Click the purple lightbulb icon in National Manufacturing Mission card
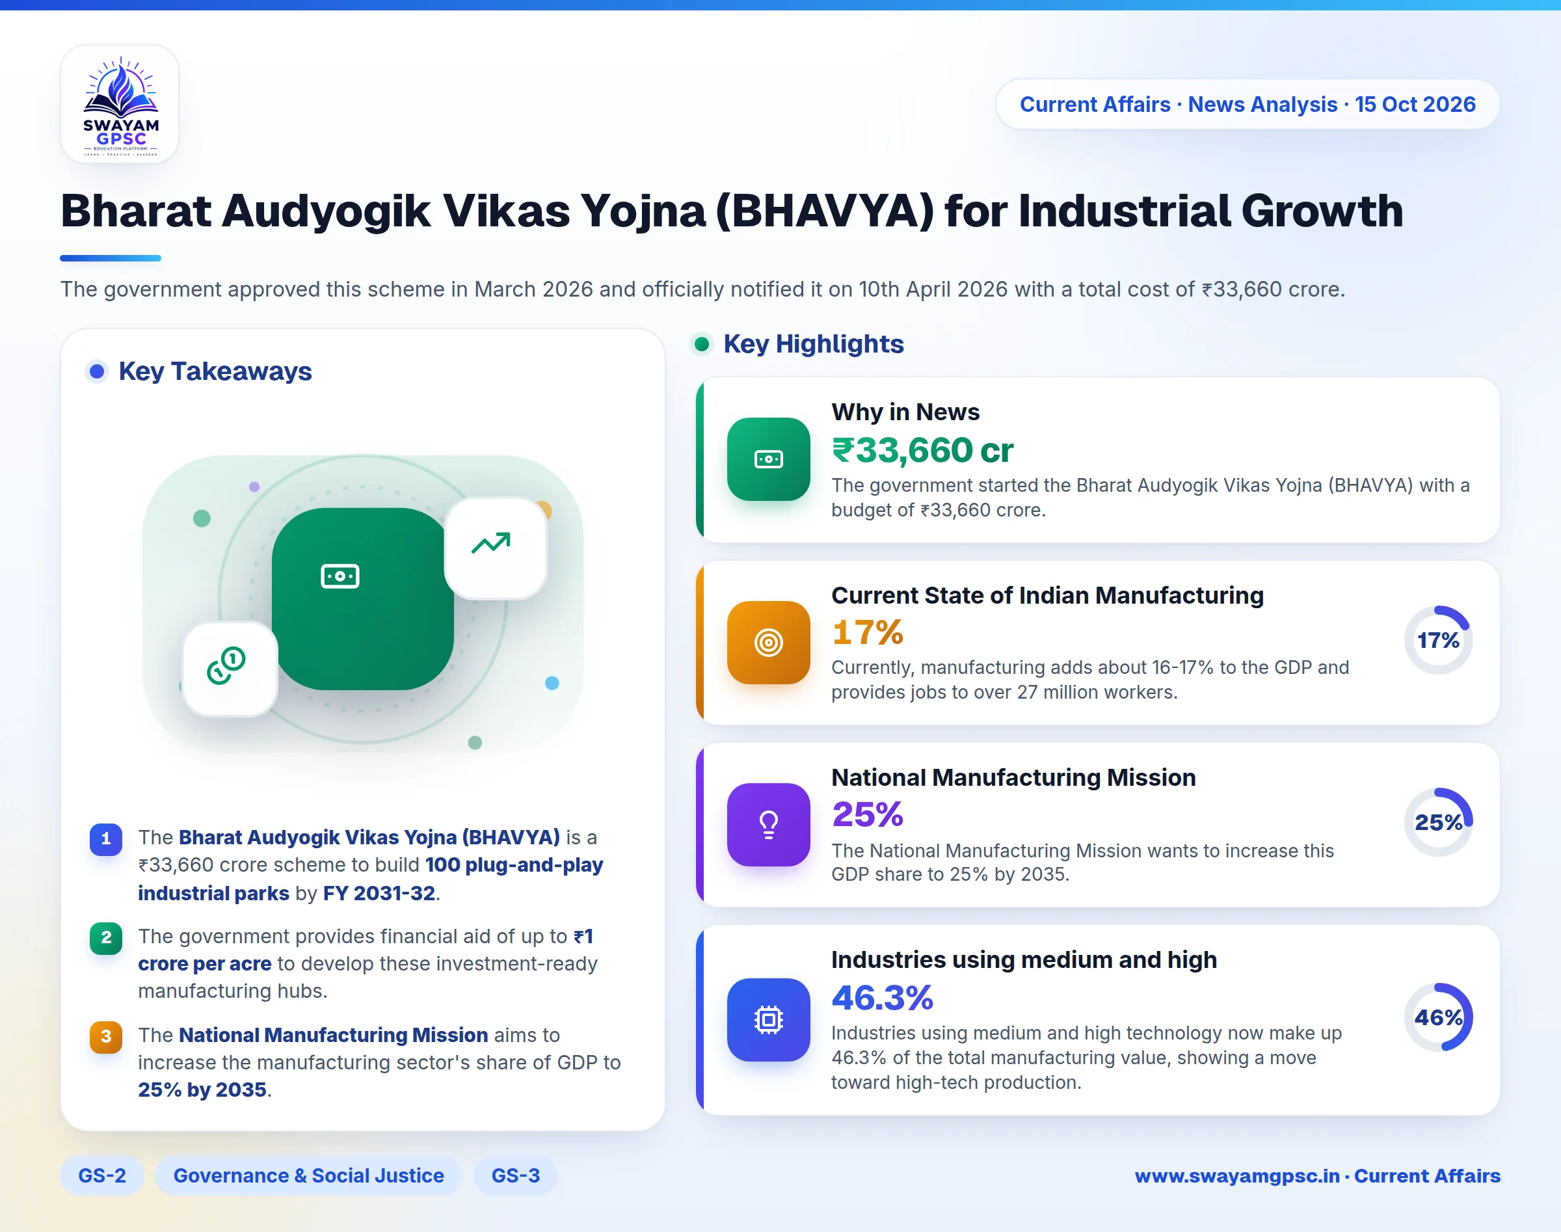Image resolution: width=1561 pixels, height=1232 pixels. [768, 824]
